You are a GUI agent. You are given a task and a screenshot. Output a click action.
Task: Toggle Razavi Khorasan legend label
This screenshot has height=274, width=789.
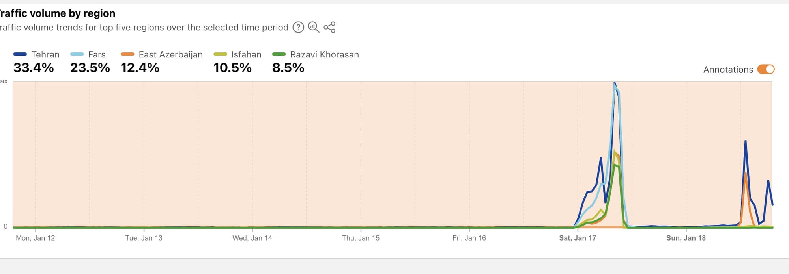(x=324, y=54)
